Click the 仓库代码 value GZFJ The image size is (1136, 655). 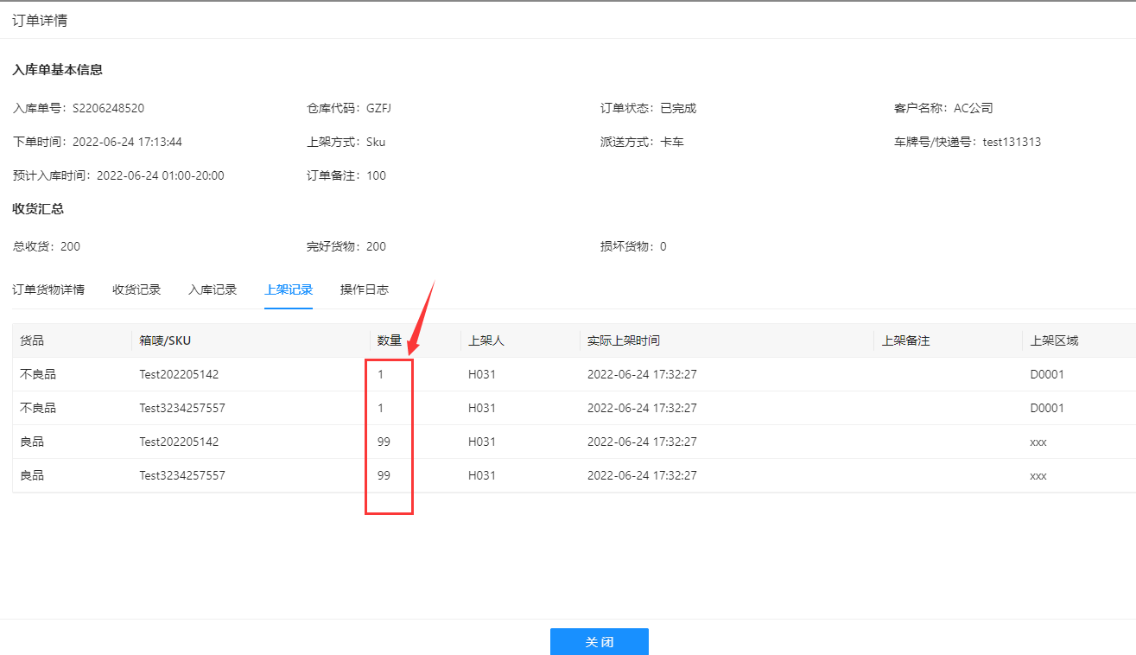[x=379, y=108]
